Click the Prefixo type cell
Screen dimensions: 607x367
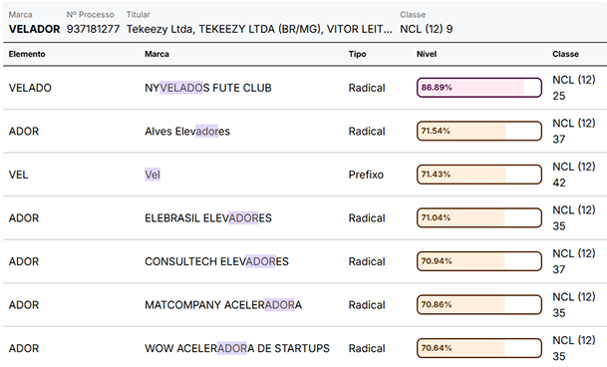(x=366, y=175)
